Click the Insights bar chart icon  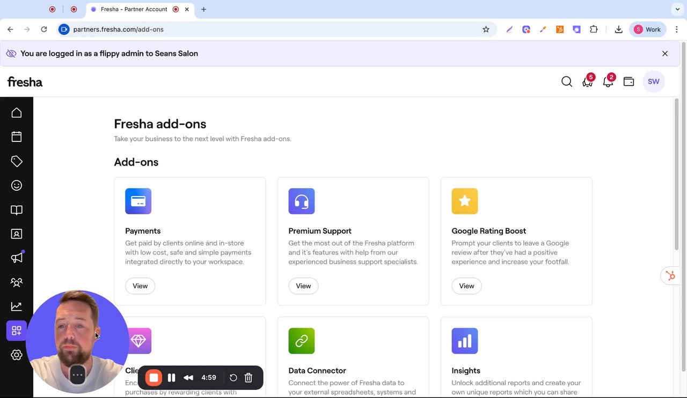tap(465, 341)
